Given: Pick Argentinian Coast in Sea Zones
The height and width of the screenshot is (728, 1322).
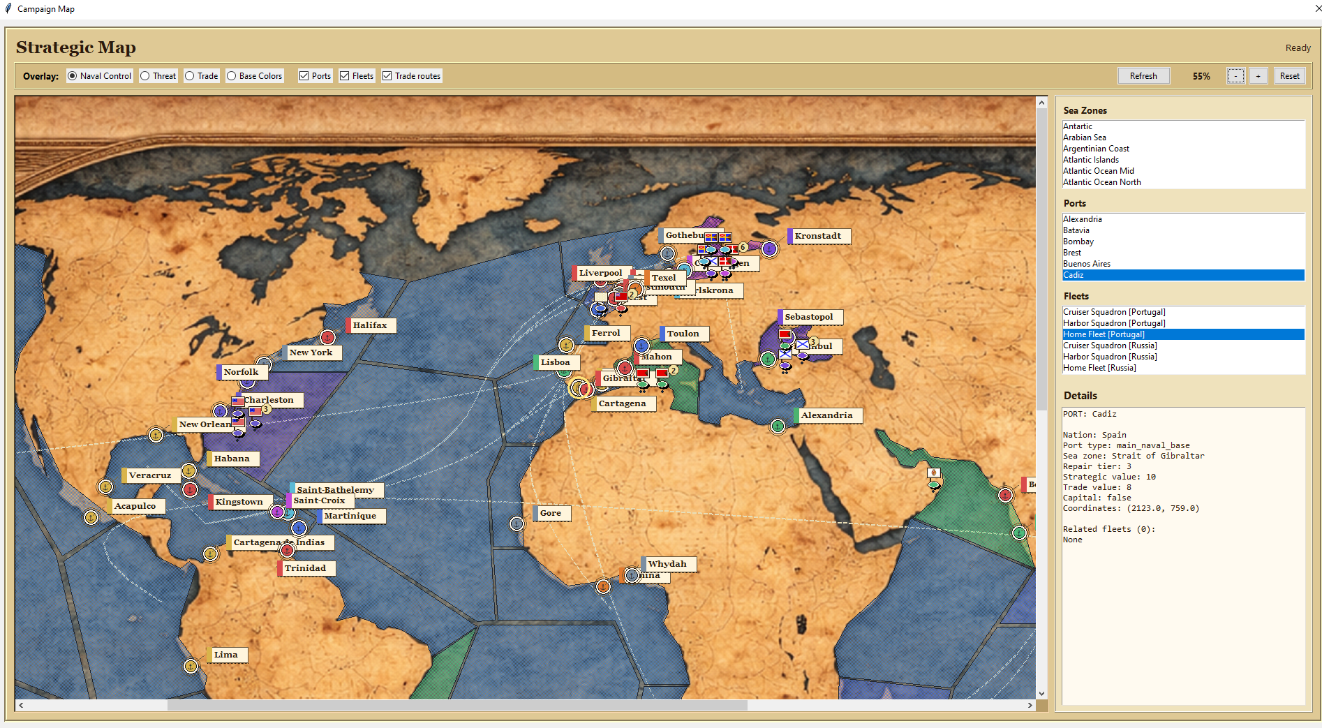Looking at the screenshot, I should point(1183,149).
